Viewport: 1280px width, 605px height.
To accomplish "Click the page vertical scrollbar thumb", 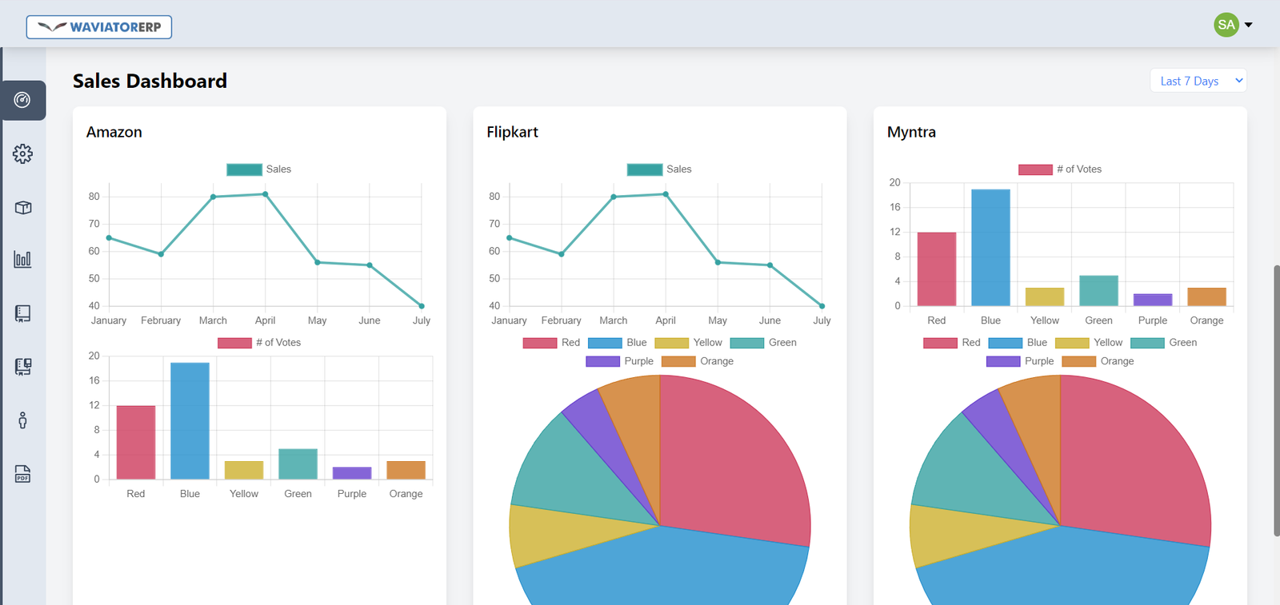I will tap(1276, 400).
